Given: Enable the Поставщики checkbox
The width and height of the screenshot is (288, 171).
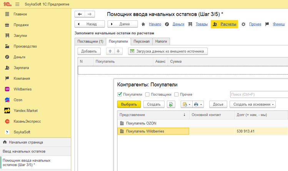Looking at the screenshot, I should (147, 95).
